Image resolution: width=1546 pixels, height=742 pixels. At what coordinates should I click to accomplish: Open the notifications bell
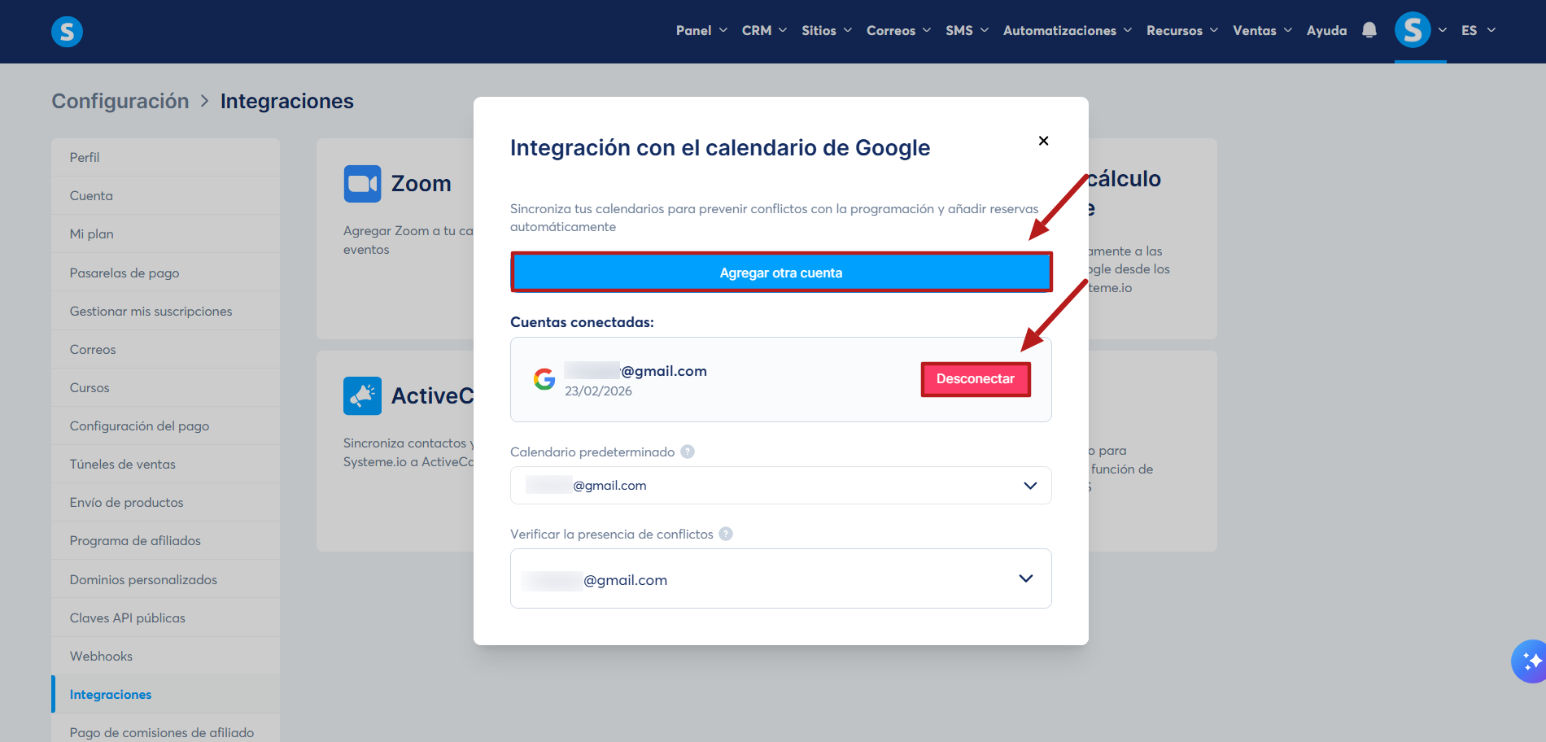tap(1369, 30)
